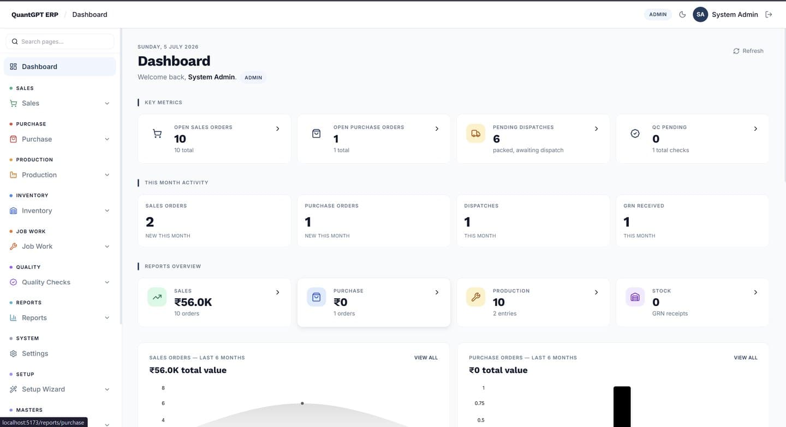This screenshot has height=427, width=786.
Task: Click the ADMIN badge in the header
Action: (658, 15)
